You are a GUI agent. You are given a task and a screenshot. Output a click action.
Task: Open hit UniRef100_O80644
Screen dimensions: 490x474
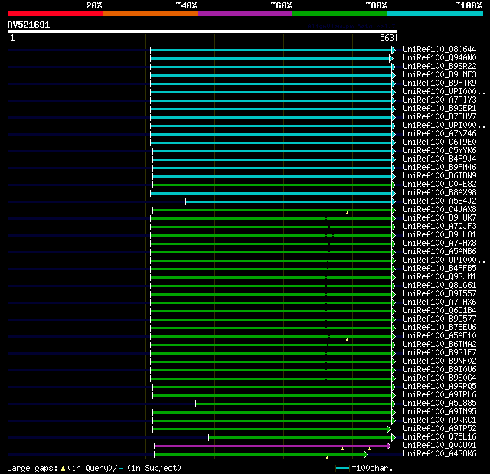click(439, 49)
